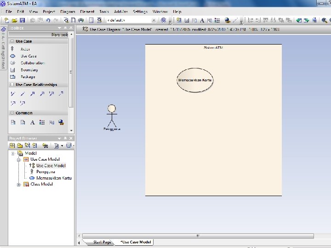331x248 pixels.
Task: Click the text 'A' icon in top toolbar
Action: coord(202,20)
